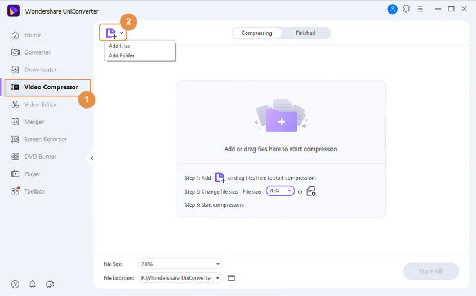Open compression settings icon in Step 2
This screenshot has height=296, width=476.
pyautogui.click(x=311, y=191)
